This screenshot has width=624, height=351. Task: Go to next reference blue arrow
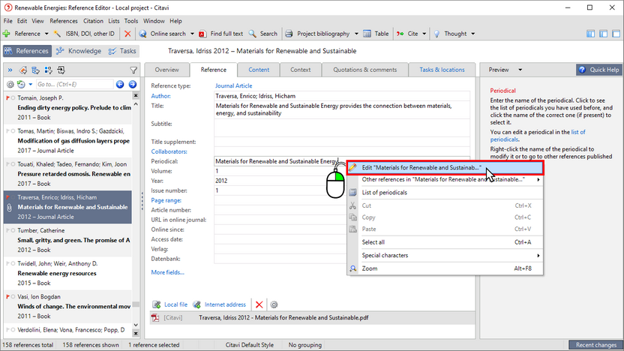(133, 84)
